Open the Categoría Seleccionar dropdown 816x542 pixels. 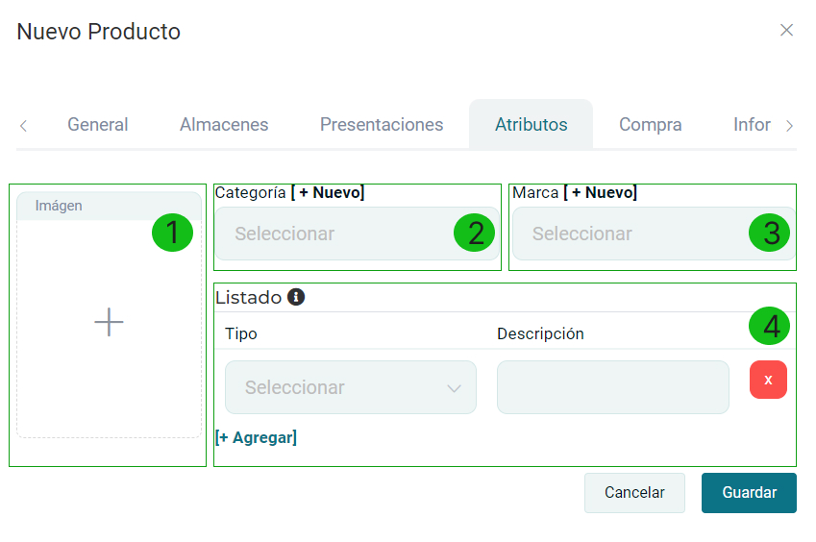(336, 234)
